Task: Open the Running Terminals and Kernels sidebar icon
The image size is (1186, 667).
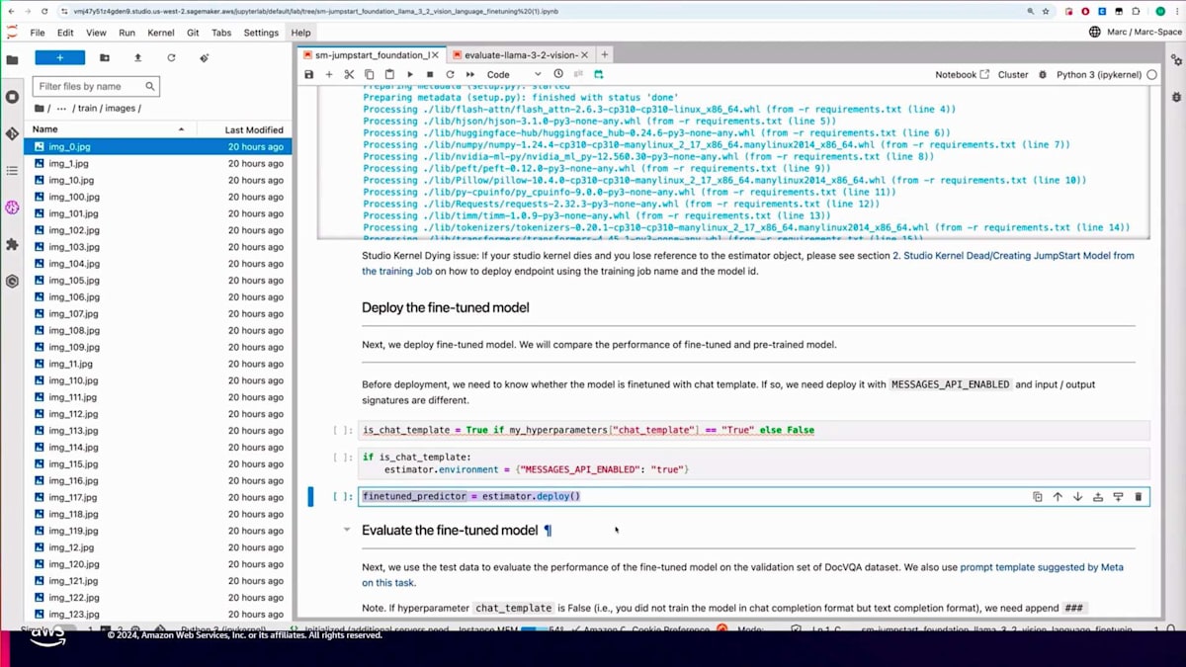Action: [x=12, y=97]
